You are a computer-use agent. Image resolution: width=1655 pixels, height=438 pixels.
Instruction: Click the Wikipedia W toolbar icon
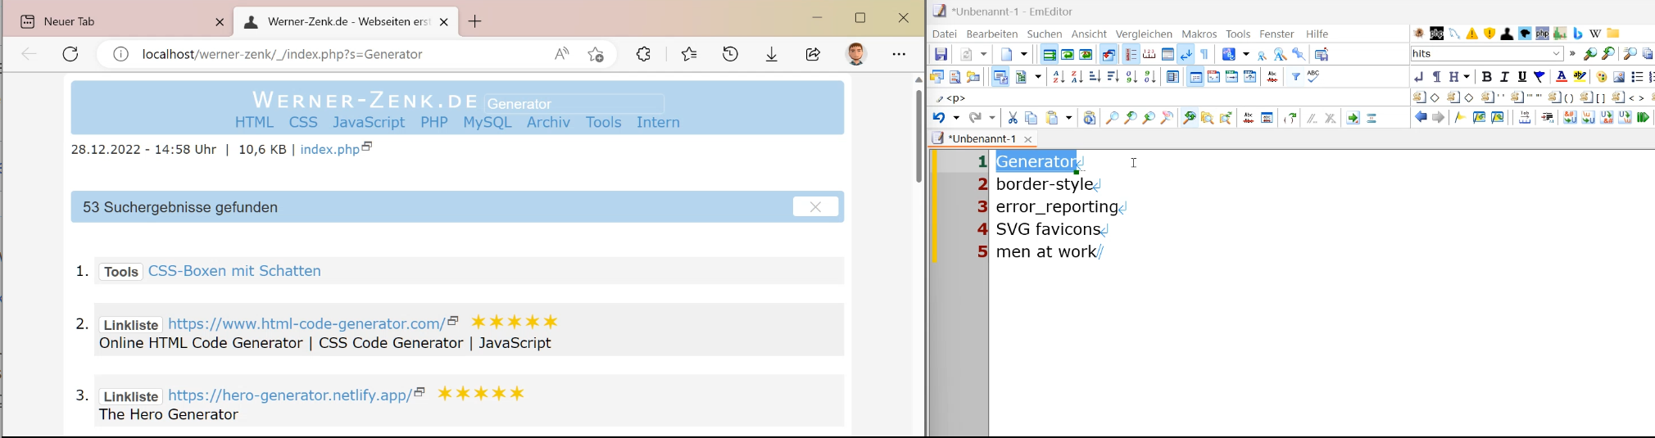(1595, 34)
